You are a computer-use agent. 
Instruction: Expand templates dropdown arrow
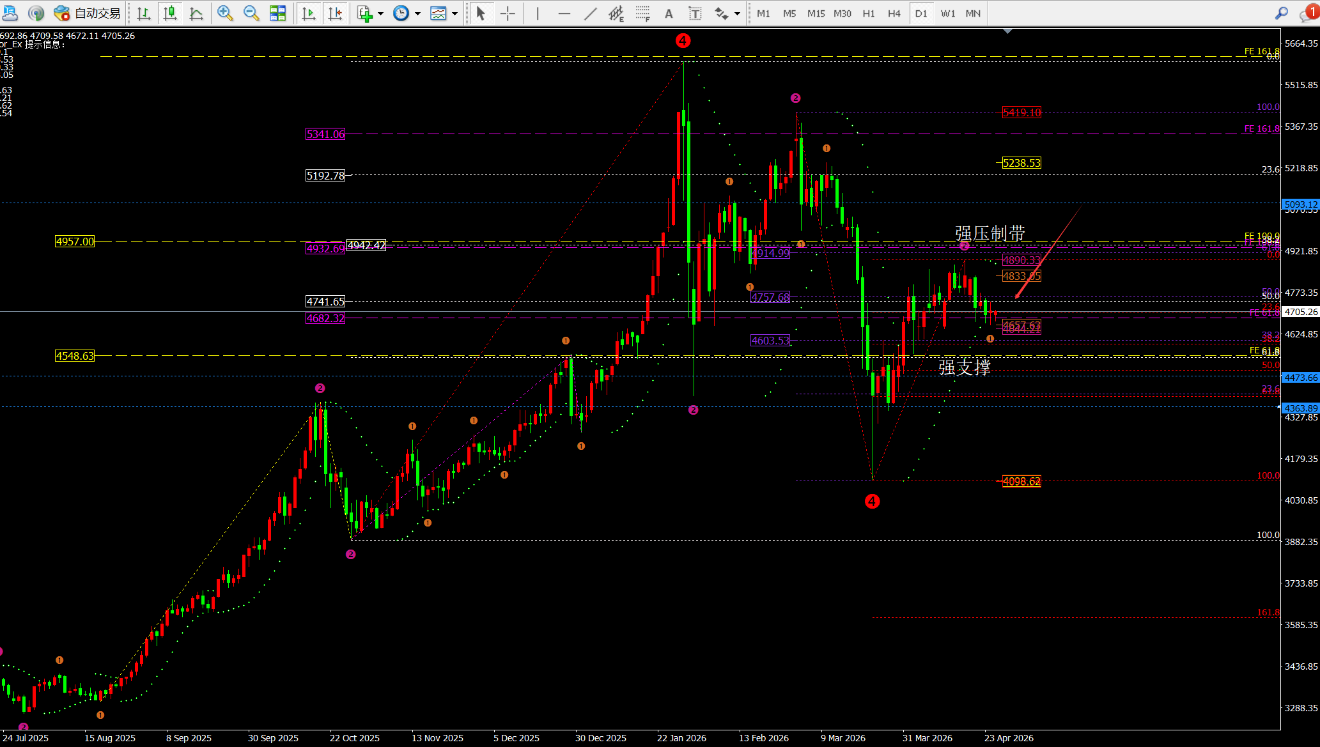tap(454, 13)
